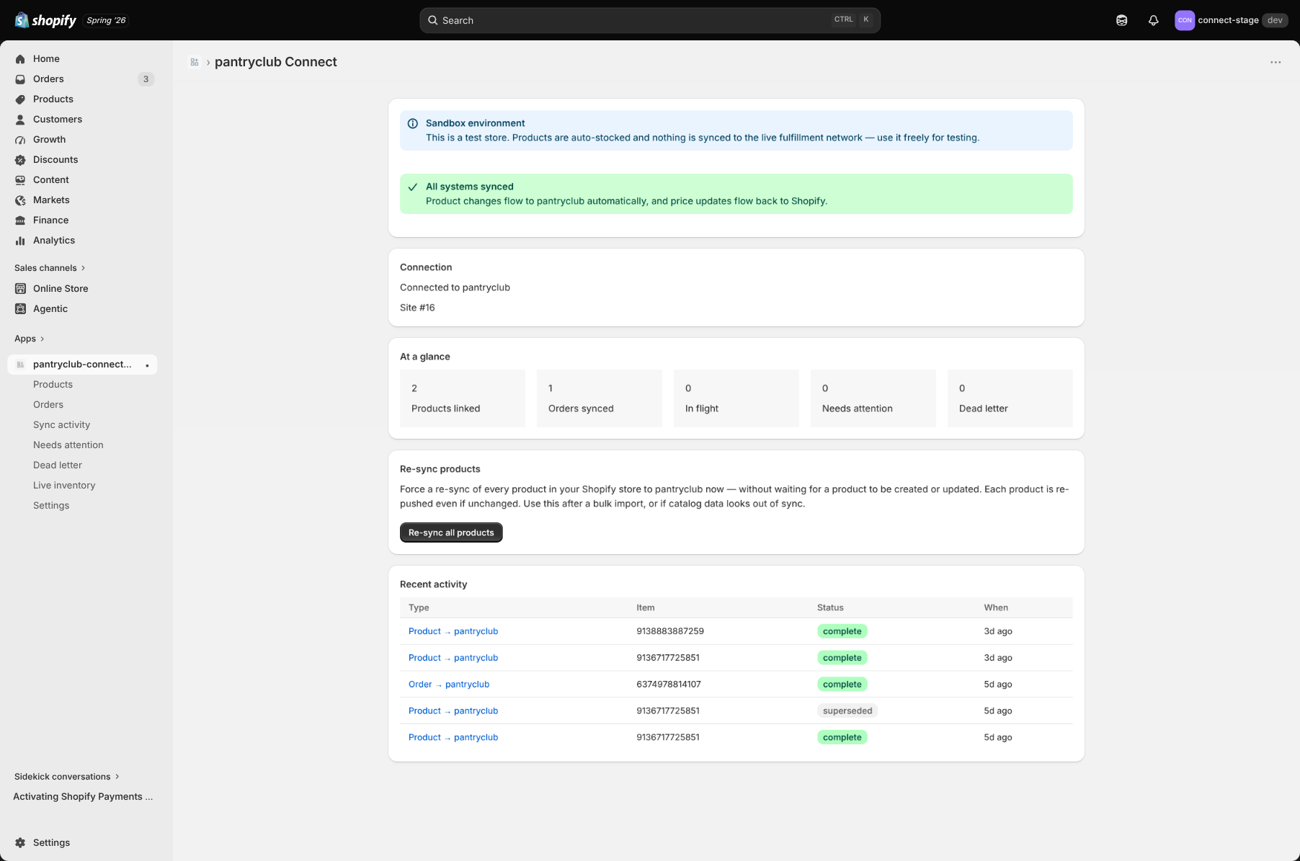Click the superseded status badge
This screenshot has height=861, width=1300.
[x=847, y=711]
